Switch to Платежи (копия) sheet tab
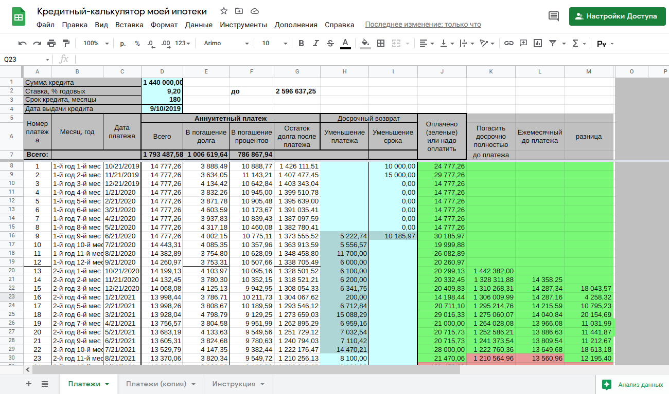Image resolution: width=669 pixels, height=394 pixels. pos(161,384)
